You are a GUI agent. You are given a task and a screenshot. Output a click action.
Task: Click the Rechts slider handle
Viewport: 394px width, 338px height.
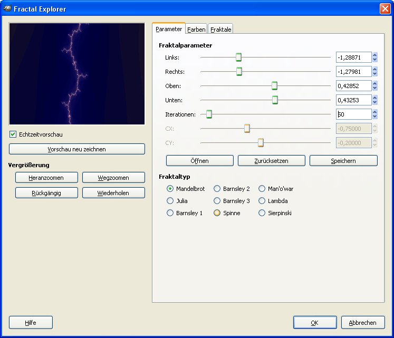(239, 72)
